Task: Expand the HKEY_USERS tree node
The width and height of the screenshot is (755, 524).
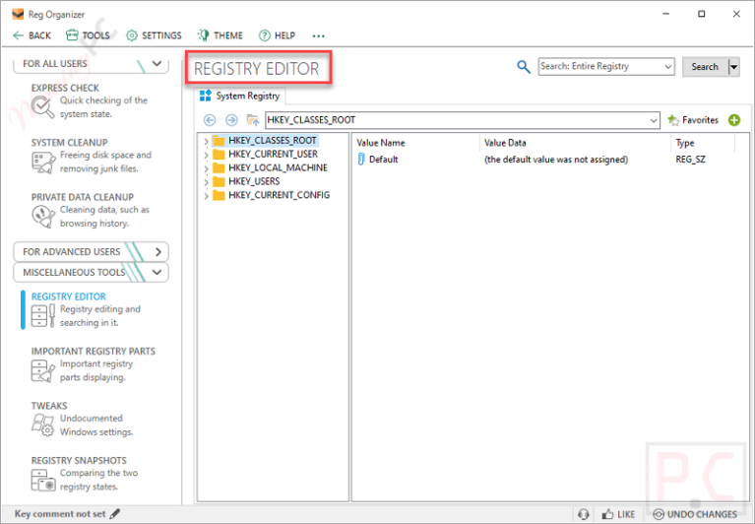Action: tap(206, 182)
